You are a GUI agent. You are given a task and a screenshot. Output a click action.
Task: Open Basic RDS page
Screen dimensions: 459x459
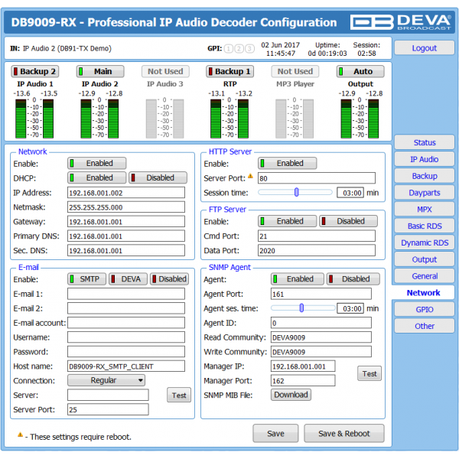[425, 226]
